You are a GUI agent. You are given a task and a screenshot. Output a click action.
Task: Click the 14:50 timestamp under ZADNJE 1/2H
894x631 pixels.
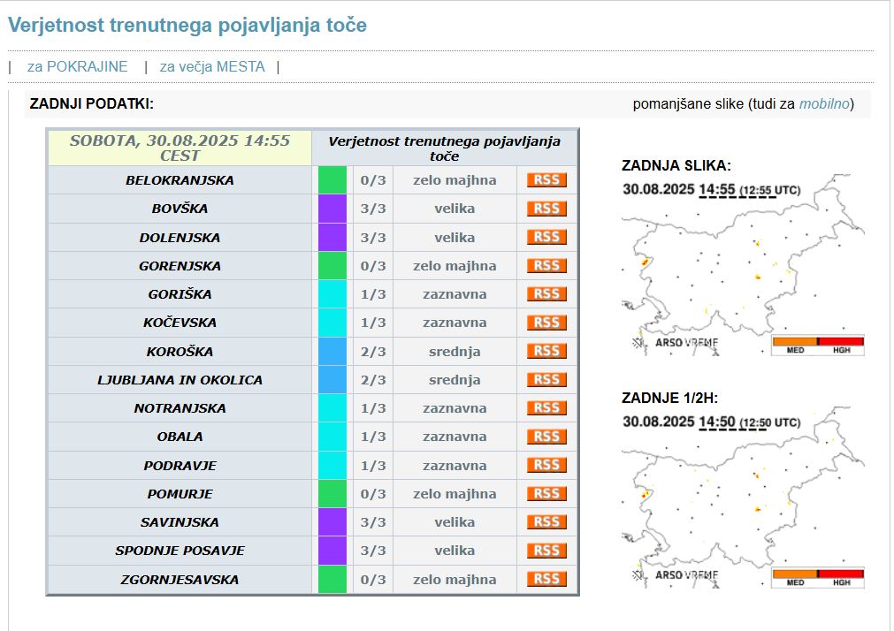[x=716, y=422]
